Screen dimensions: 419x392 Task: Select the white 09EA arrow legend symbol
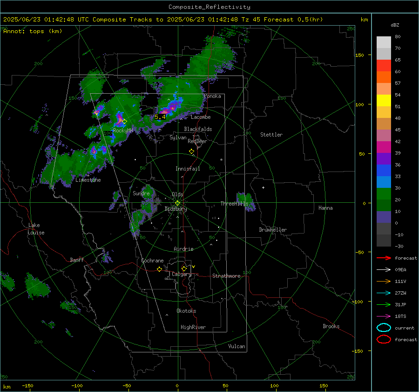384,270
